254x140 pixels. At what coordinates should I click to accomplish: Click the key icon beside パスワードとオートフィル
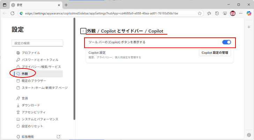[18, 60]
